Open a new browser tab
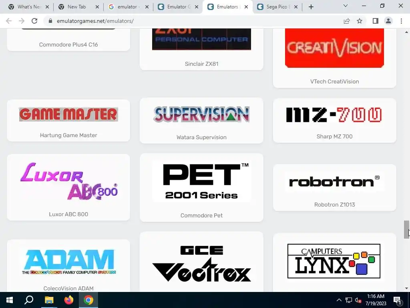 tap(311, 7)
